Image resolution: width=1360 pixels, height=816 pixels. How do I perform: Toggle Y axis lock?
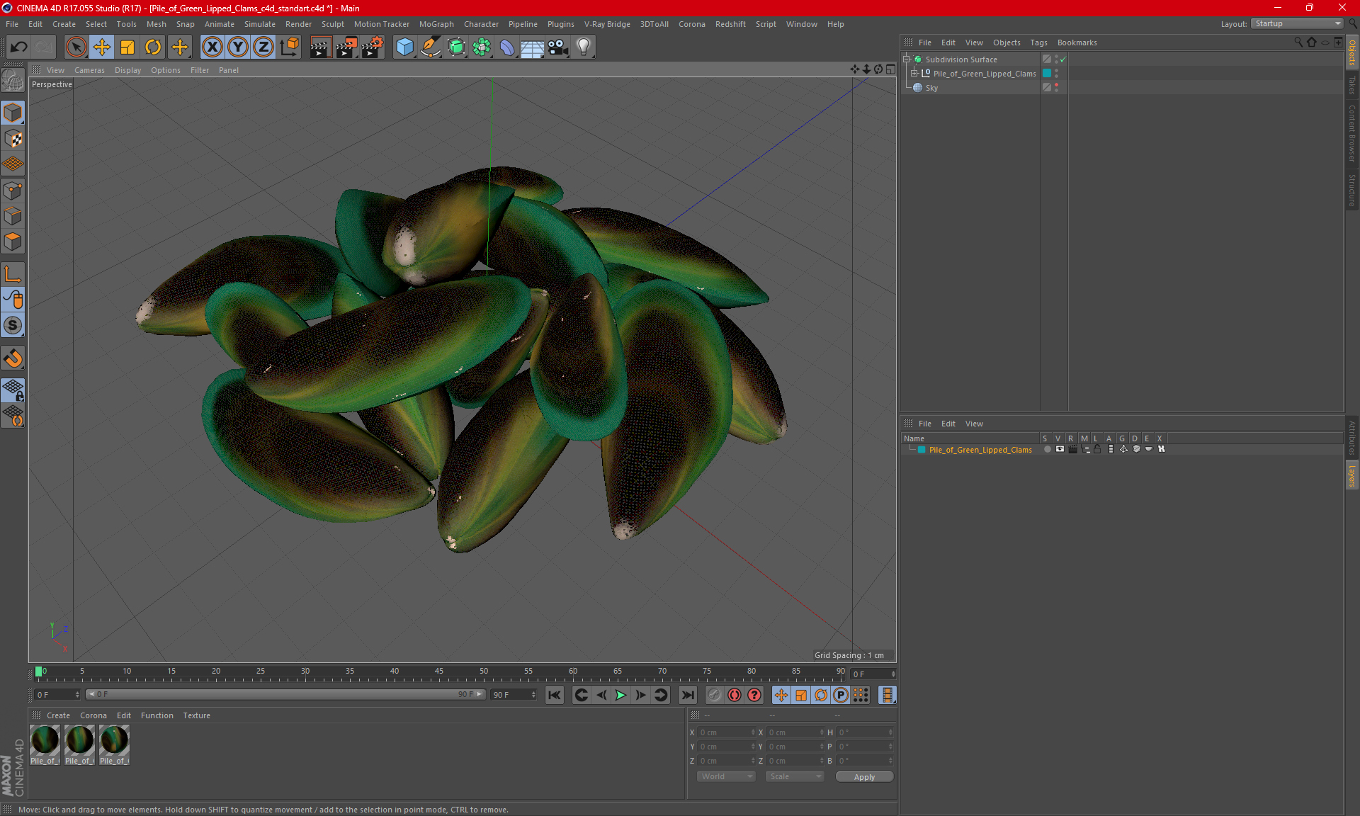237,47
